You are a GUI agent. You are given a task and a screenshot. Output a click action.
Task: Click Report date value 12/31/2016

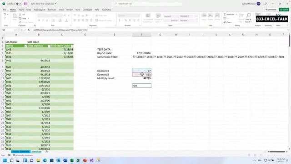point(144,53)
